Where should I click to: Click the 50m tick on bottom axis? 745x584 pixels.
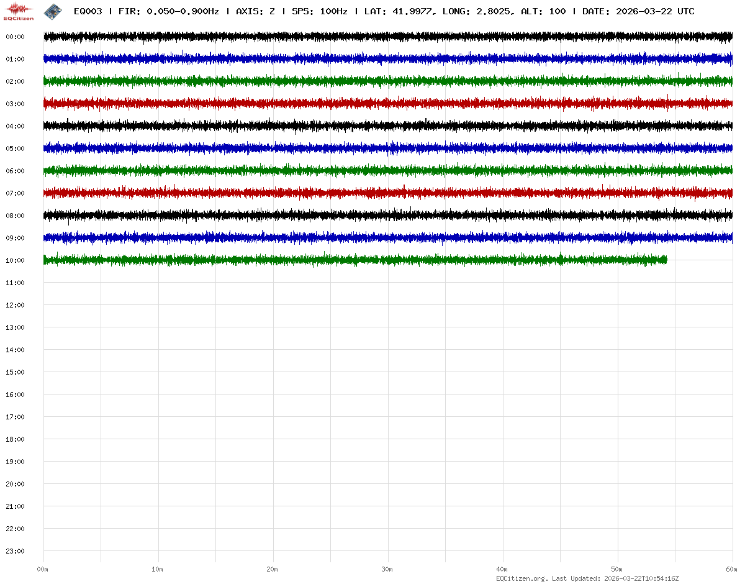click(x=617, y=569)
